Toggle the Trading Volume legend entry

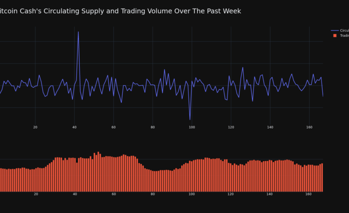tap(341, 36)
